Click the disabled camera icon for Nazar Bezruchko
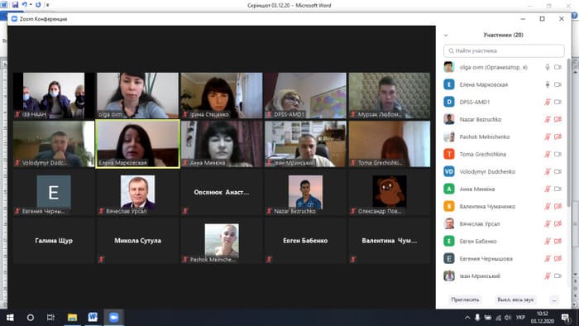 pos(557,119)
